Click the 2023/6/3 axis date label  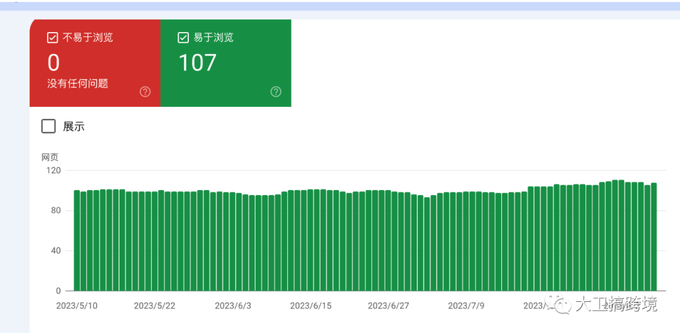pyautogui.click(x=233, y=306)
